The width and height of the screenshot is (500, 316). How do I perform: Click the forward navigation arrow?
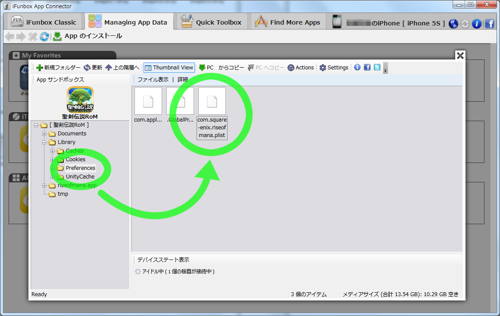pos(21,37)
